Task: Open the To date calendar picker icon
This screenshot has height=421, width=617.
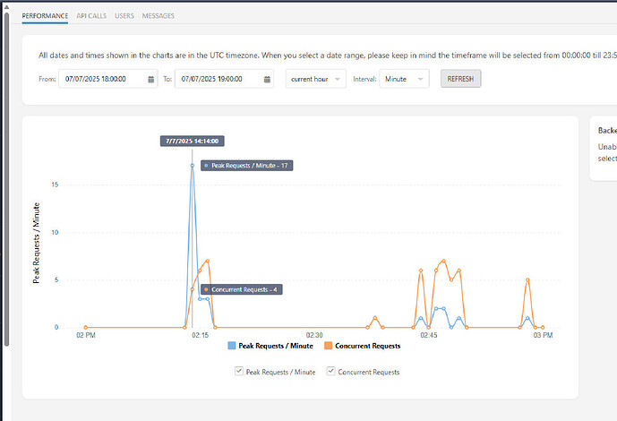Action: tap(268, 79)
